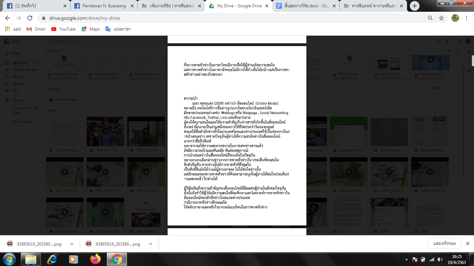The height and width of the screenshot is (266, 474).
Task: Open the second 93865619_263390 PNG download
Action: 113,244
